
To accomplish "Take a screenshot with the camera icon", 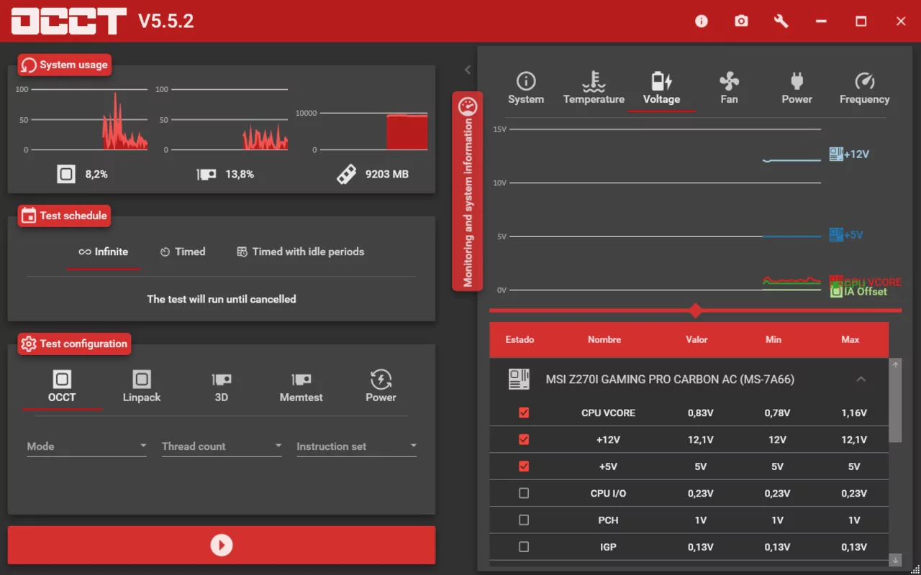I will [741, 22].
